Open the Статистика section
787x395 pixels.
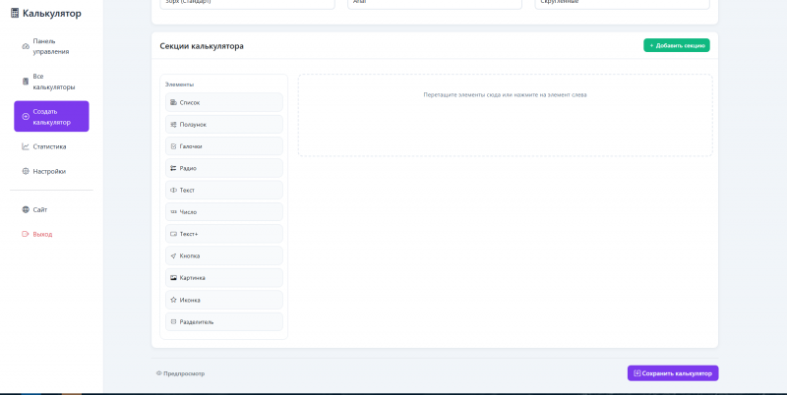(51, 146)
